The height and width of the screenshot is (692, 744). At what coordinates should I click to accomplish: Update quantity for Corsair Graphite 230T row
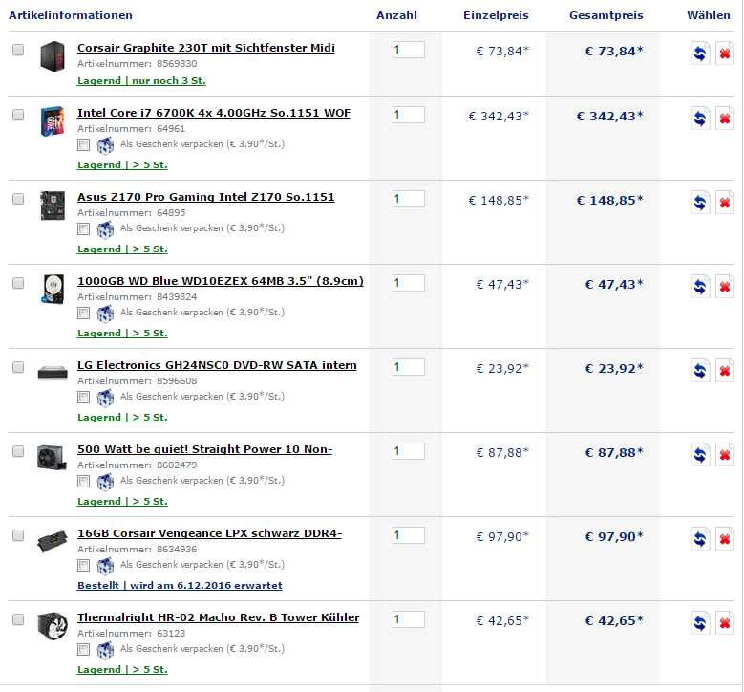701,53
